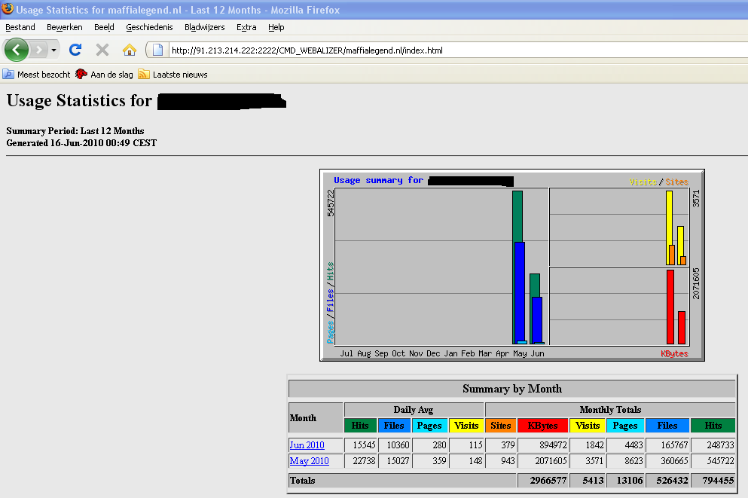Click the page icon in address bar

[158, 50]
